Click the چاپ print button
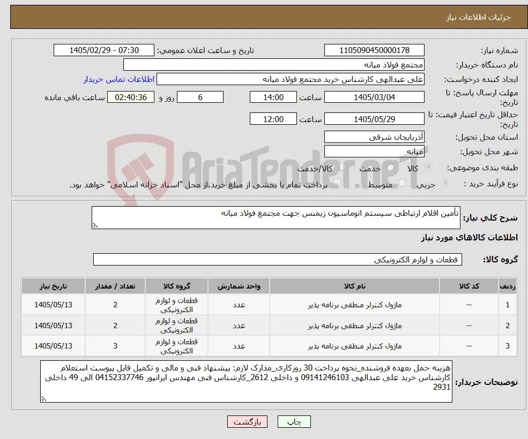Screen dimensions: 528x439 294,422
